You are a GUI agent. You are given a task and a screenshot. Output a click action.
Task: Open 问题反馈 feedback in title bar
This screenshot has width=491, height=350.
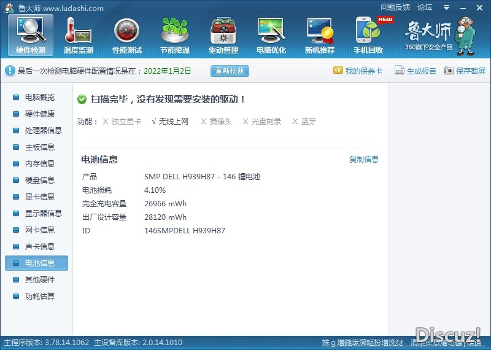coord(395,7)
